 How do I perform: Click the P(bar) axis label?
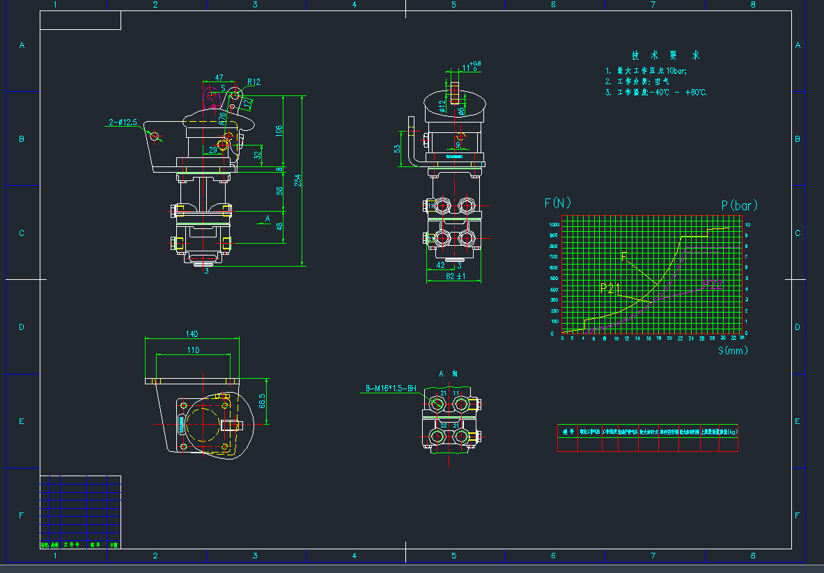[740, 205]
